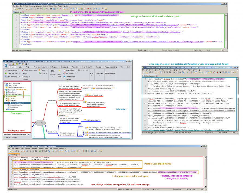This screenshot has height=194, width=243.
Task: Click New file icon in settings.xml Notepad++ toolbar
Action: tap(15, 9)
